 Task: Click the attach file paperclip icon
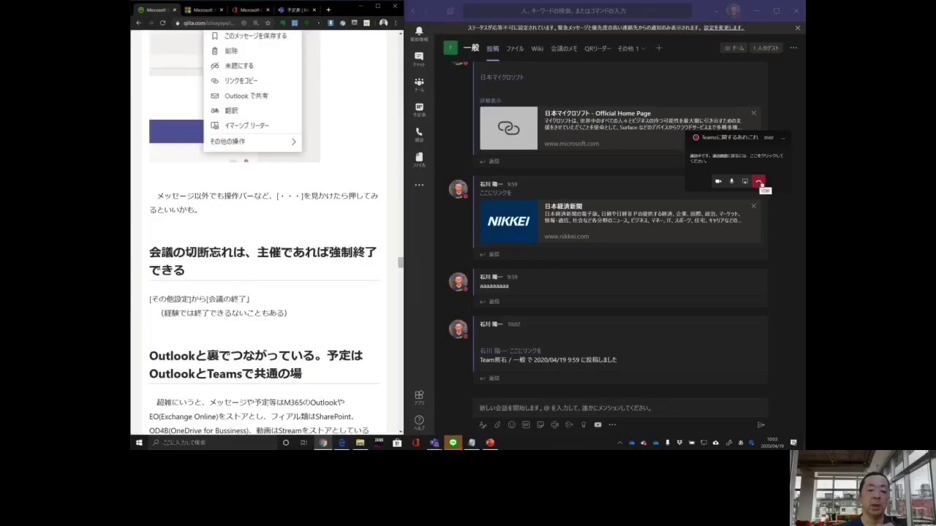click(497, 424)
